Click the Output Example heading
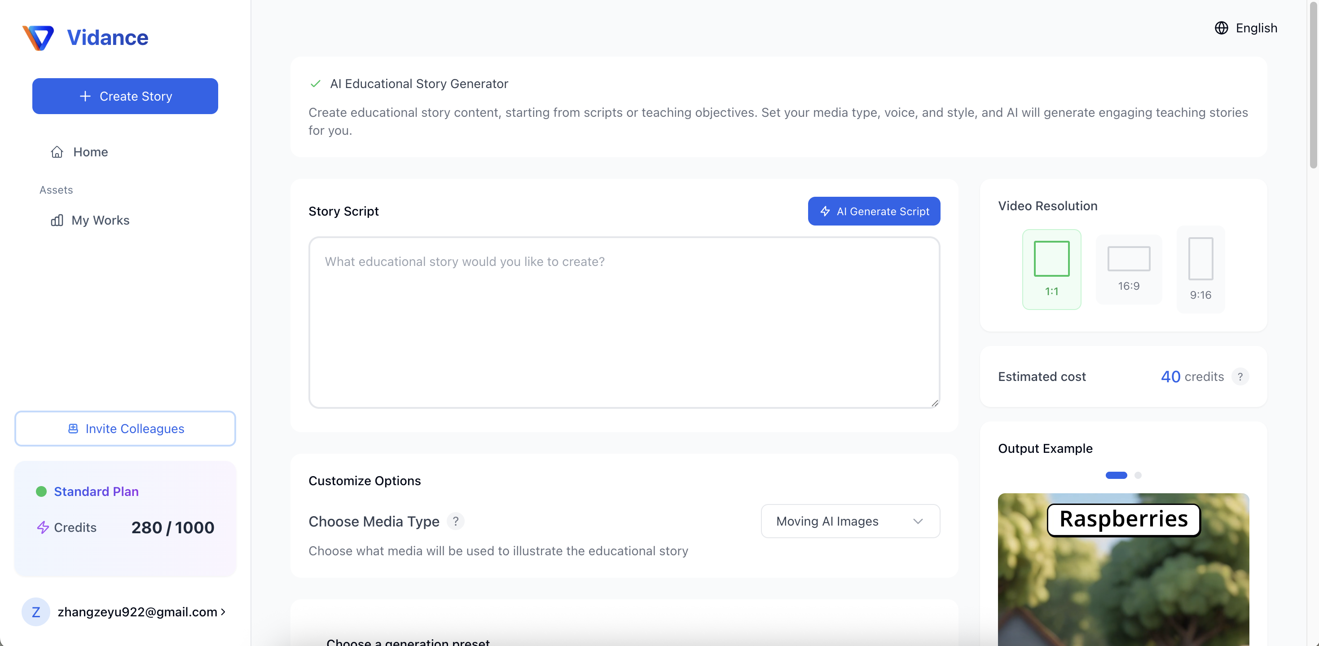Image resolution: width=1319 pixels, height=646 pixels. (x=1045, y=448)
